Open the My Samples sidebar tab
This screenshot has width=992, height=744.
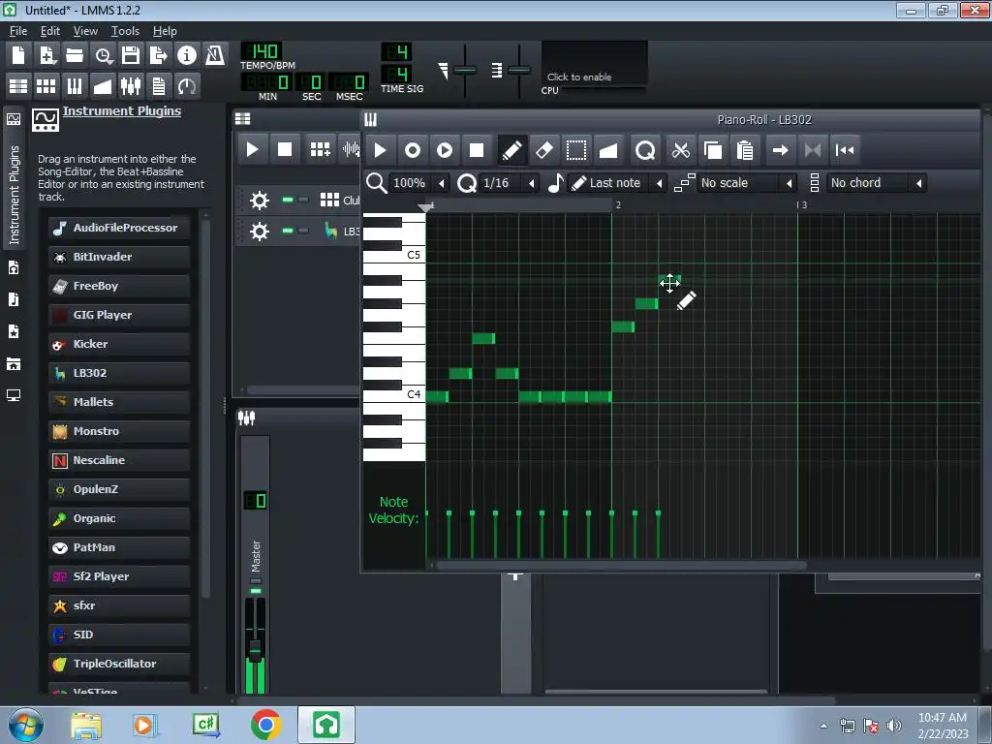point(14,300)
